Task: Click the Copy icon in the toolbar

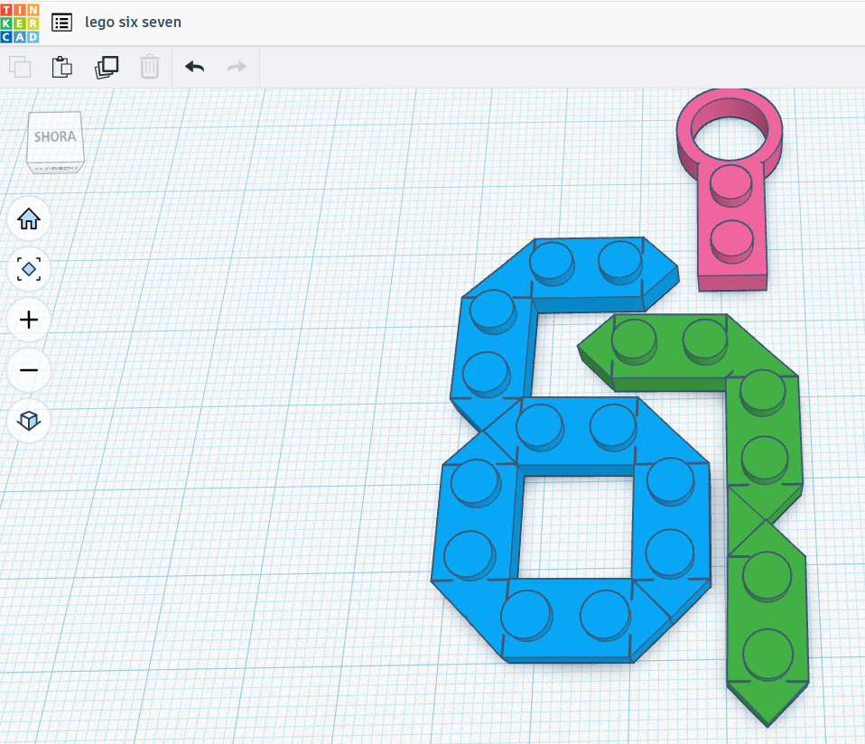Action: click(20, 67)
